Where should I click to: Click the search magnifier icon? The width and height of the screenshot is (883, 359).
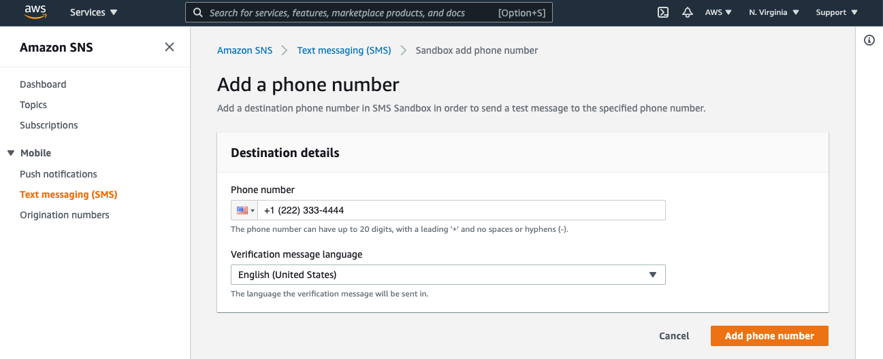pyautogui.click(x=197, y=12)
